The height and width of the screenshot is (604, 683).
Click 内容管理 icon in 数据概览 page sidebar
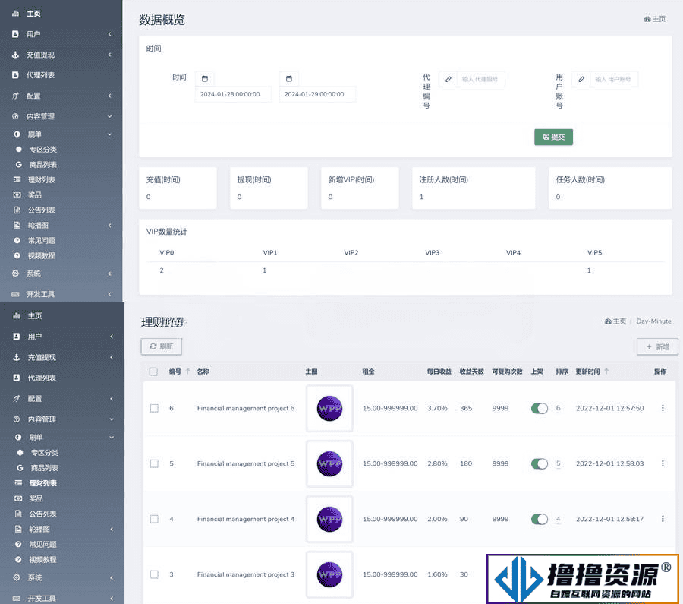pos(16,116)
